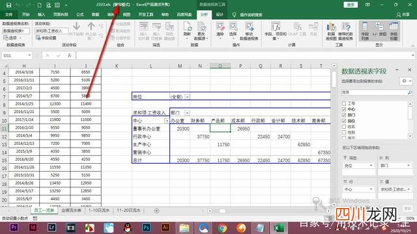Click cell containing 62850 in 生产中心 row

click(x=301, y=144)
